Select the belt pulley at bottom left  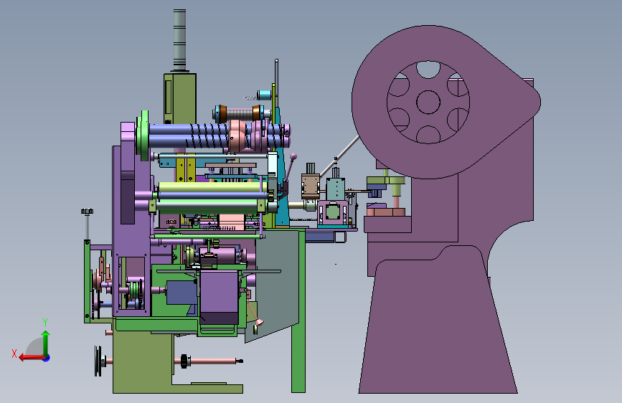(x=98, y=361)
